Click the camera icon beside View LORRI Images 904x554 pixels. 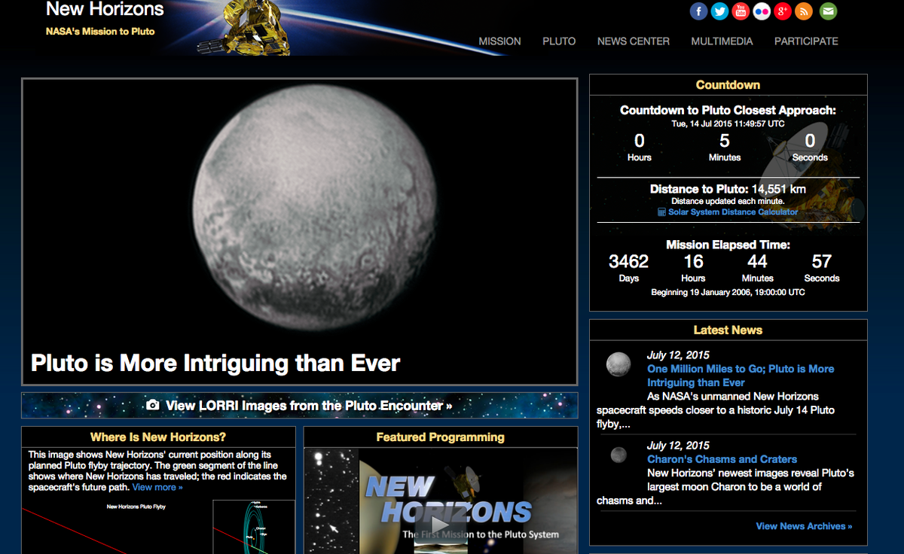click(x=153, y=405)
